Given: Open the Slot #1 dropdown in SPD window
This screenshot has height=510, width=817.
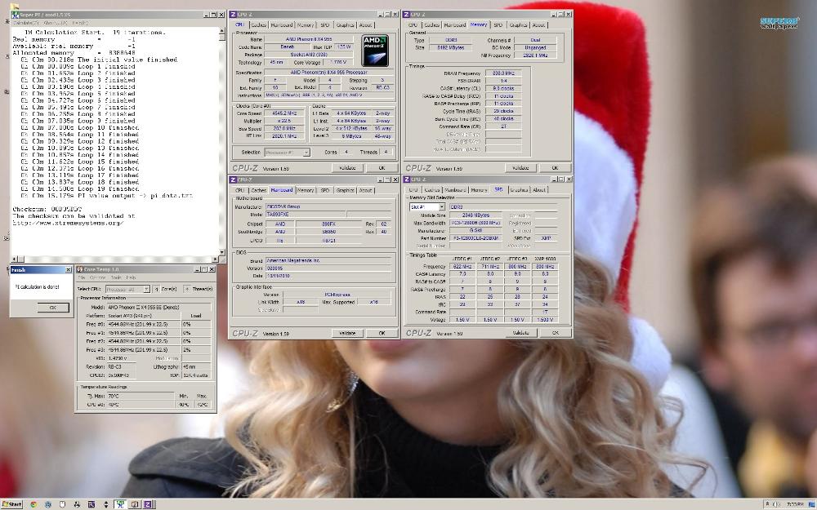Looking at the screenshot, I should (x=442, y=207).
